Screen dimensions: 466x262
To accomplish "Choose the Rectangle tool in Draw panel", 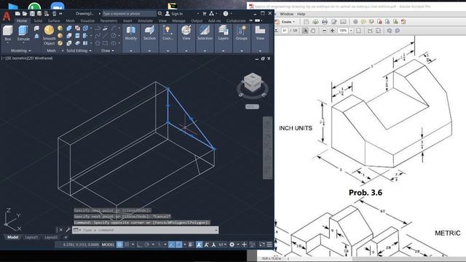I will click(x=105, y=43).
